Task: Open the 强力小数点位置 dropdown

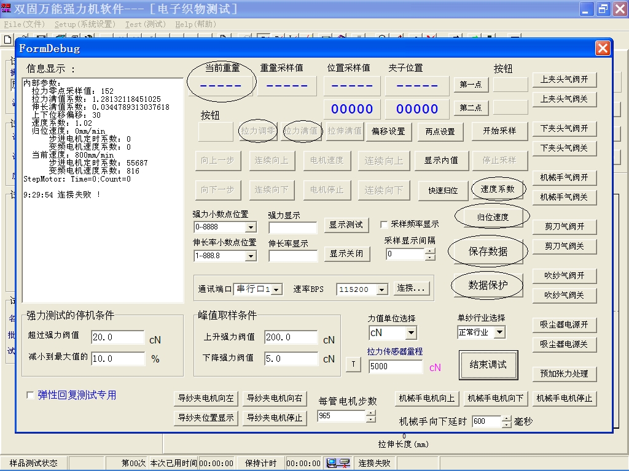Action: tap(251, 227)
